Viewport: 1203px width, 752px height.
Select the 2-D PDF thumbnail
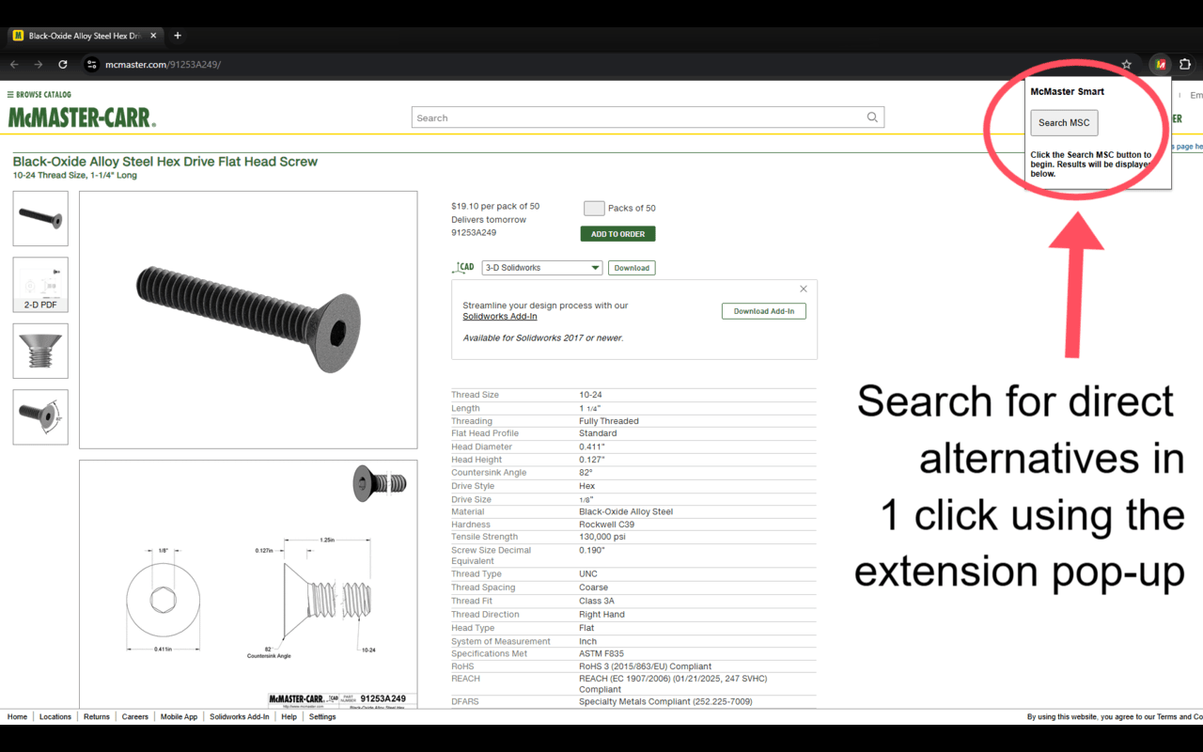[40, 285]
